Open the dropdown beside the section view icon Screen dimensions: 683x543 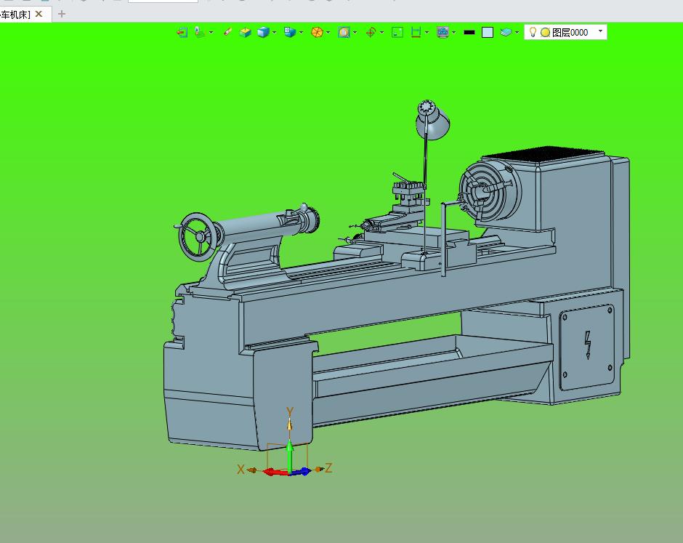427,32
